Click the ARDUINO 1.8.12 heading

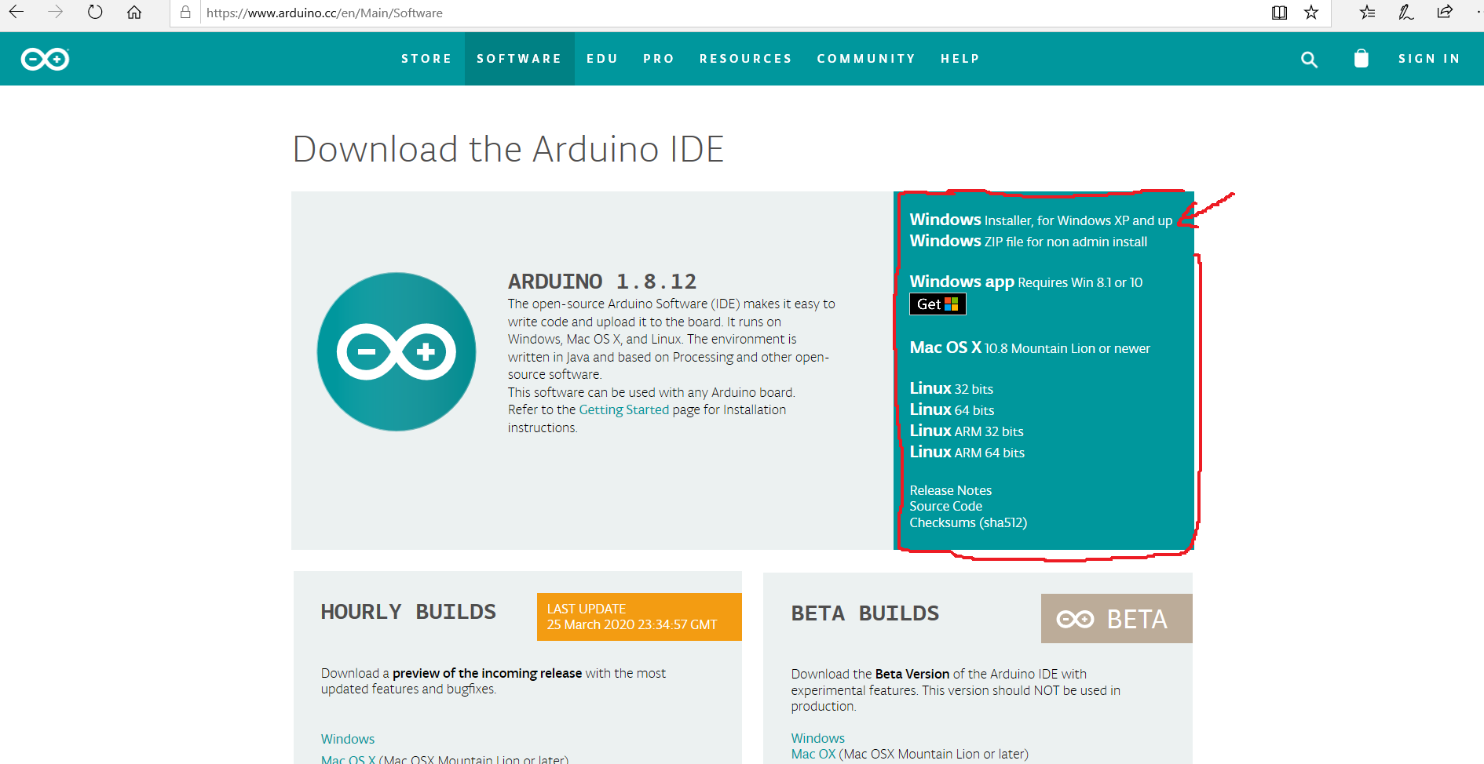(x=602, y=282)
